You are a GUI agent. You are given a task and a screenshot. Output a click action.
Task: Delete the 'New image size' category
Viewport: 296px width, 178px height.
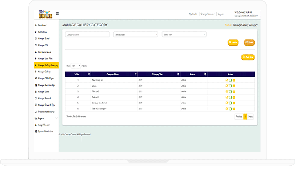(x=234, y=80)
